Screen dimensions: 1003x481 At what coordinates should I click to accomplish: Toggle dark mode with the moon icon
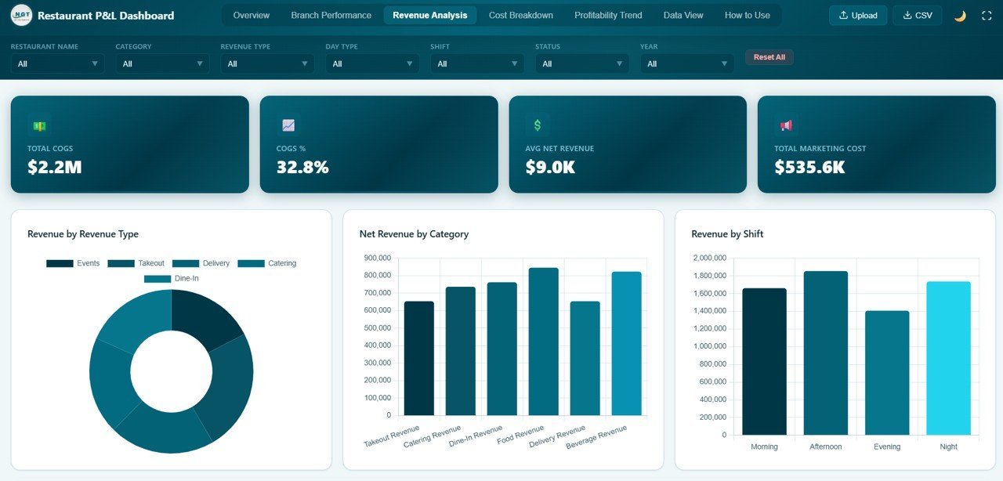click(x=959, y=15)
